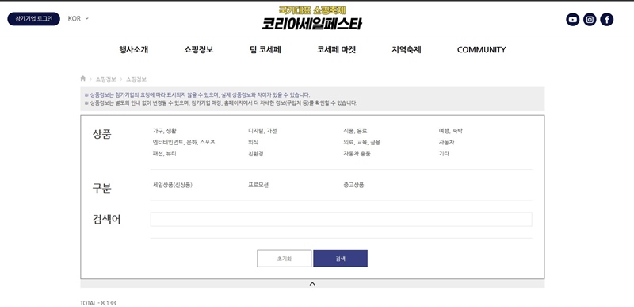The width and height of the screenshot is (634, 307).
Task: Select the 자동차 용품 category
Action: 357,154
